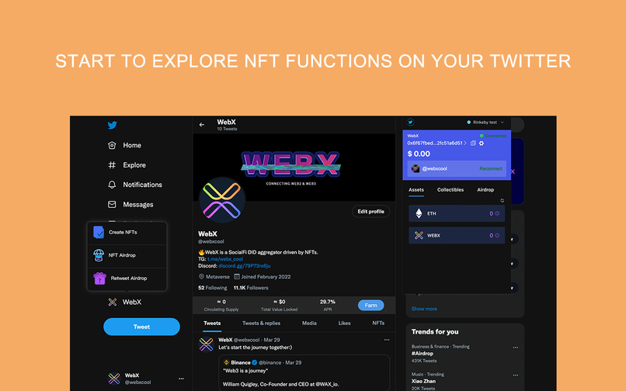
Task: Click the Reconnect link
Action: 491,169
